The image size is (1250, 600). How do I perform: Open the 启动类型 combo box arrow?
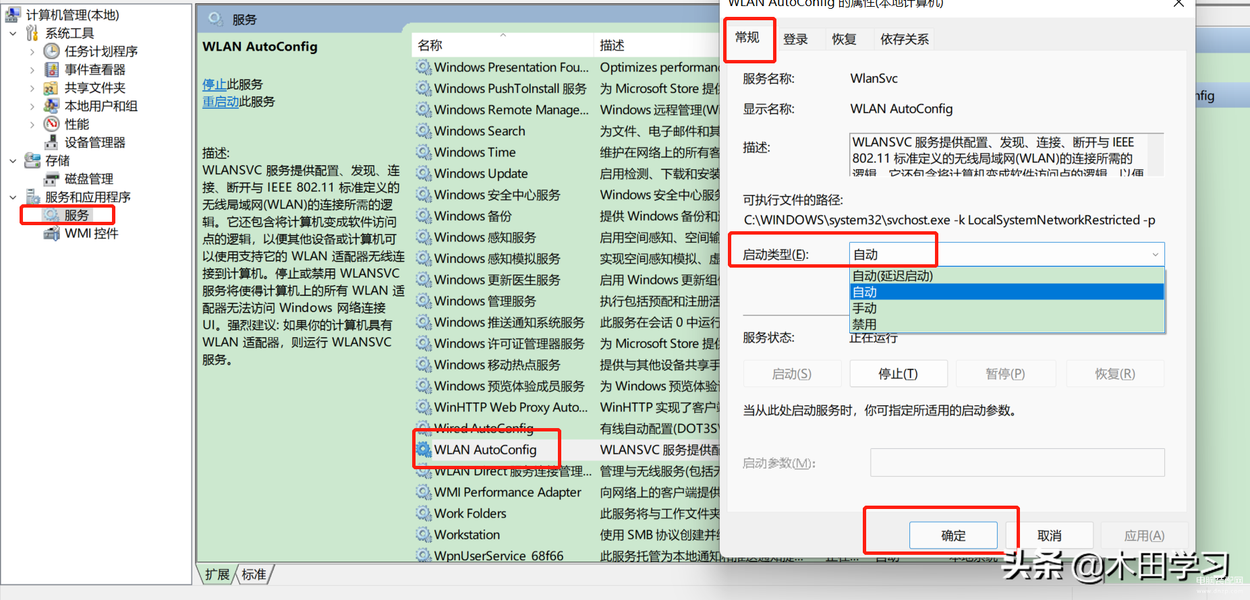click(x=1155, y=254)
